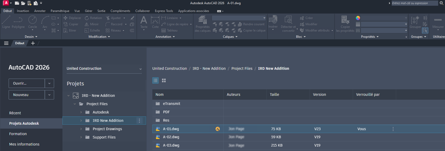Open the Ouvrir dropdown arrow
The width and height of the screenshot is (445, 151).
pyautogui.click(x=49, y=83)
